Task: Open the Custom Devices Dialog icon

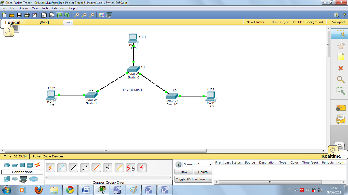Action: coord(109,15)
